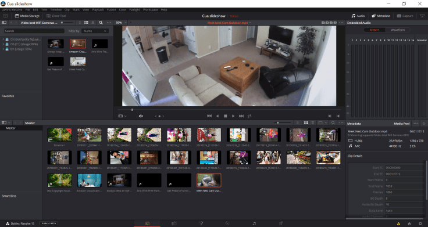
Task: Set mark in point on viewer
Action: click(x=330, y=116)
